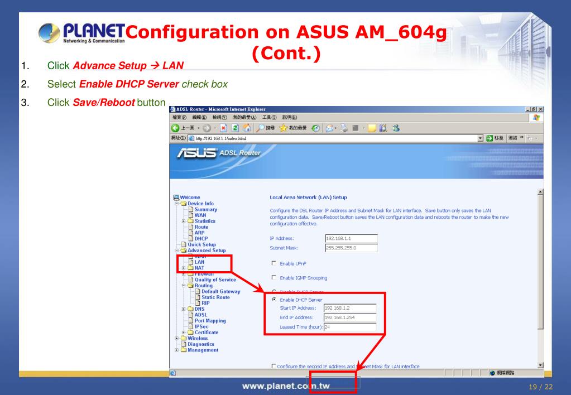Click the internet zone globe in status bar

click(492, 373)
